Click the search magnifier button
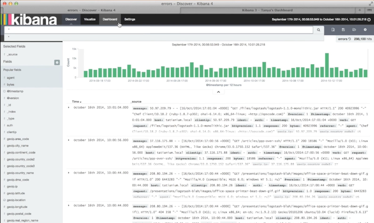Viewport: 374px width, 223px height. click(x=318, y=30)
